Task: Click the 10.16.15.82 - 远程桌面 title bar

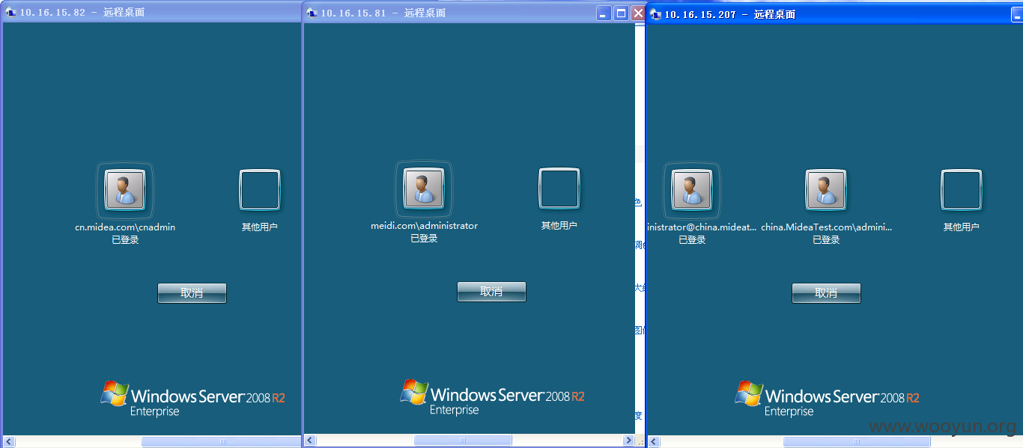Action: point(152,13)
